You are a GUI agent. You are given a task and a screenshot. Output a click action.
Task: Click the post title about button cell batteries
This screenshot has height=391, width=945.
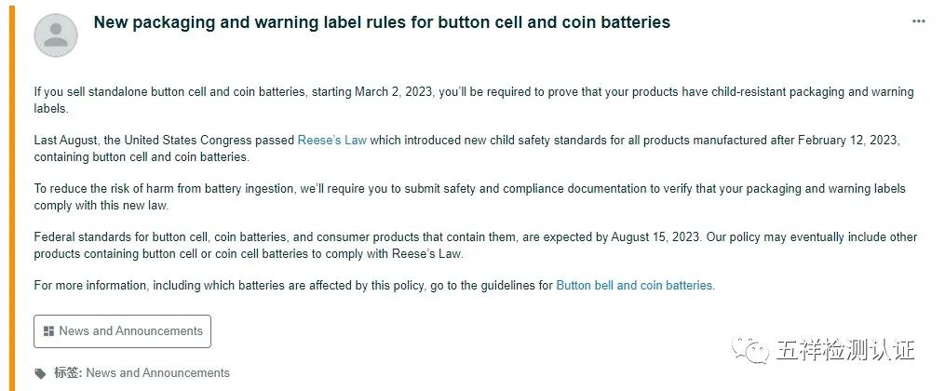[x=382, y=22]
